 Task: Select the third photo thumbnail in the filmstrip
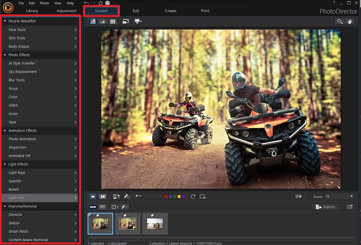[x=155, y=223]
